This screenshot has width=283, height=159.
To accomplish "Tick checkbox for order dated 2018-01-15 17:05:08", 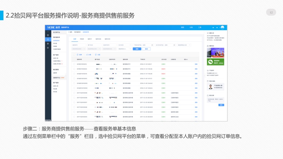I will (x=74, y=74).
